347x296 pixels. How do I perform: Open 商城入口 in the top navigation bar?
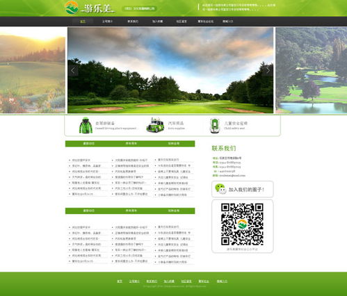[228, 22]
